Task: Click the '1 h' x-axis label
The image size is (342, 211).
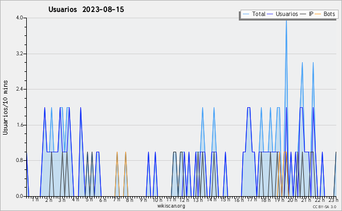Action: click(x=35, y=200)
